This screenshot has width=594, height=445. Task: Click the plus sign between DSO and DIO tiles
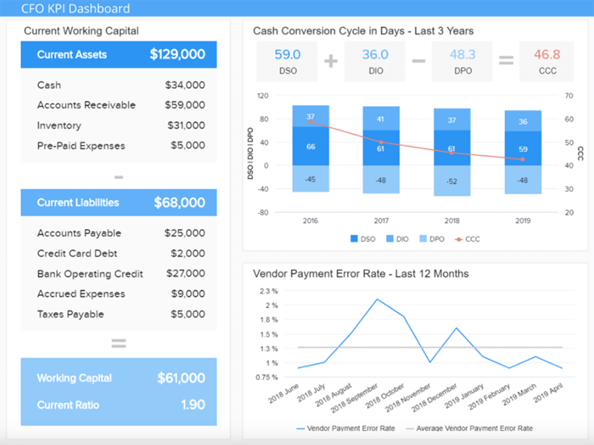click(331, 61)
